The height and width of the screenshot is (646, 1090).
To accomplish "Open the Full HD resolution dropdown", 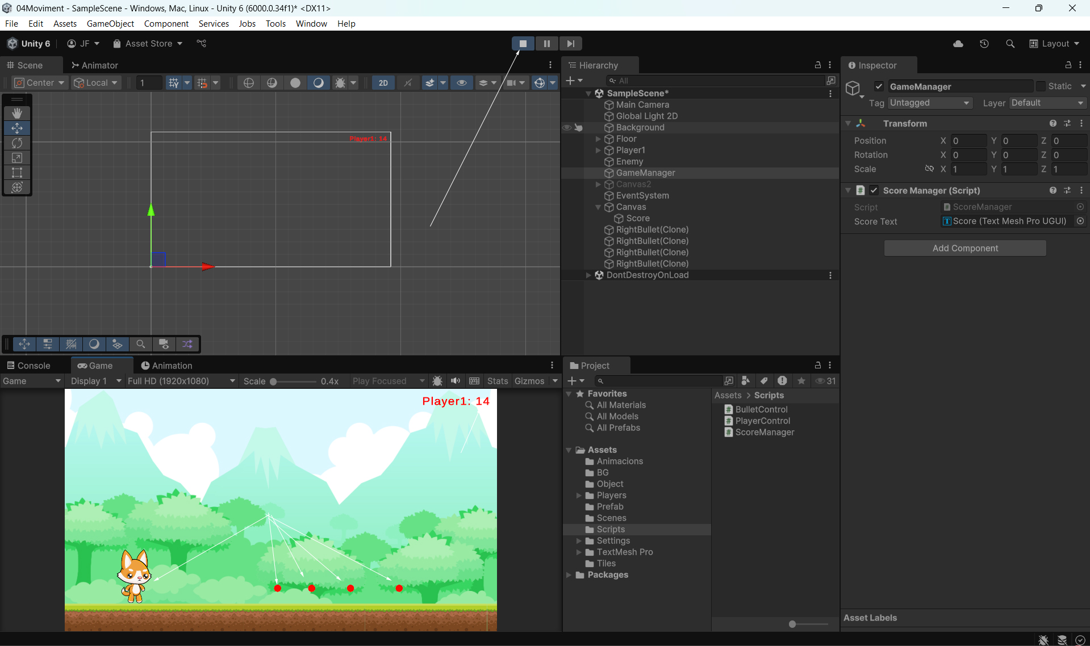I will [181, 381].
